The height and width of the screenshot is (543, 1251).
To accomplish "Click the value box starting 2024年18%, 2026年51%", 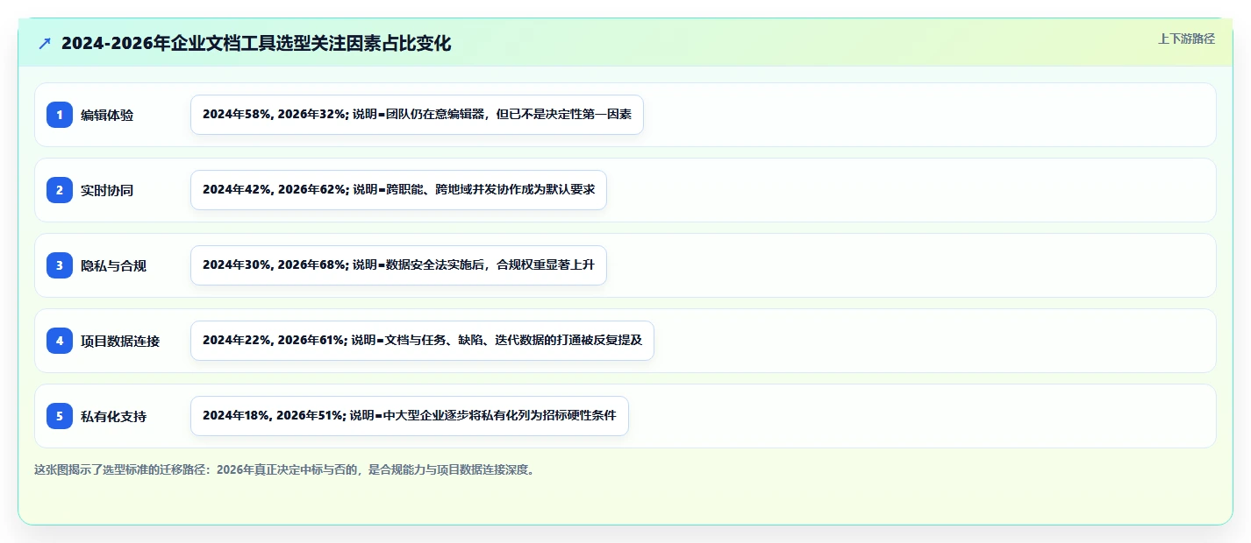I will pyautogui.click(x=410, y=416).
